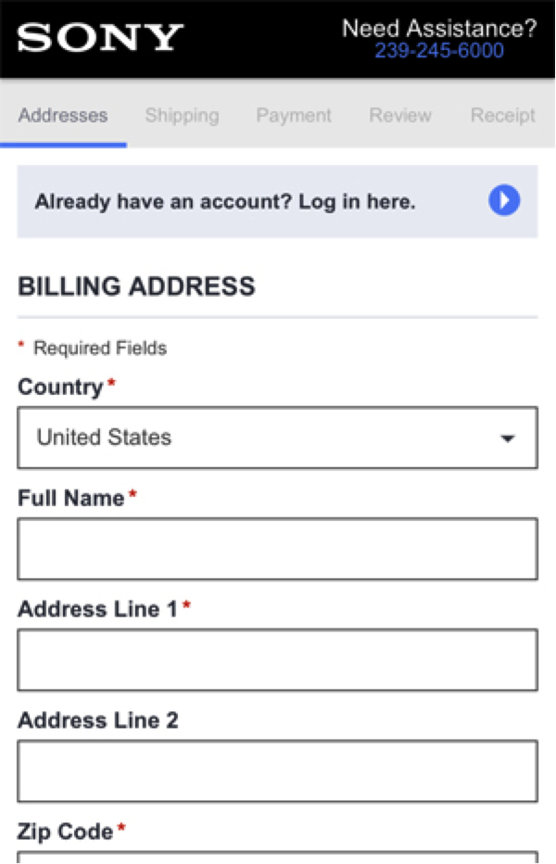The height and width of the screenshot is (864, 556).
Task: Open the Review tab
Action: click(400, 116)
